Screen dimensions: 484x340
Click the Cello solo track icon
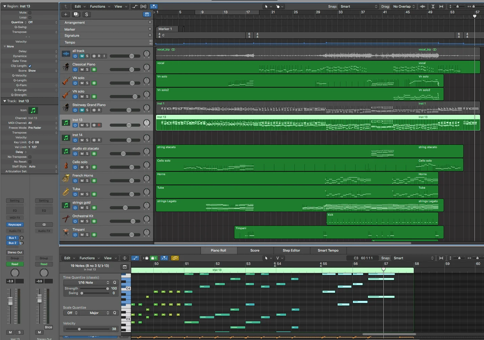(66, 165)
